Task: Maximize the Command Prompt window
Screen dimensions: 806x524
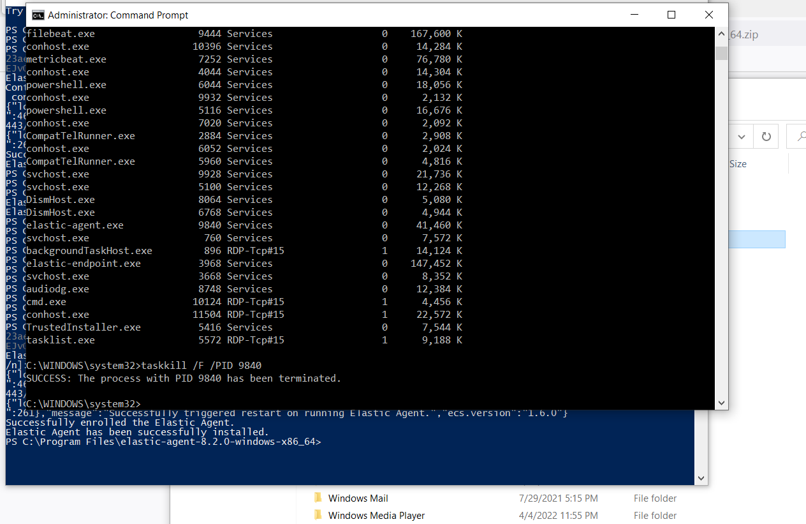Action: pyautogui.click(x=671, y=14)
